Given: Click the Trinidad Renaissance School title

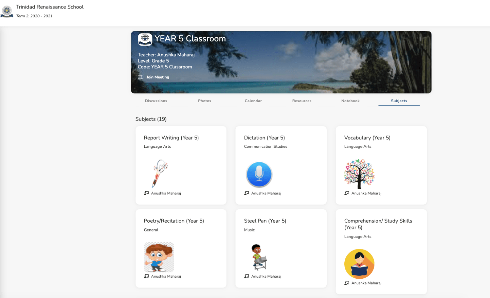Looking at the screenshot, I should tap(50, 6).
